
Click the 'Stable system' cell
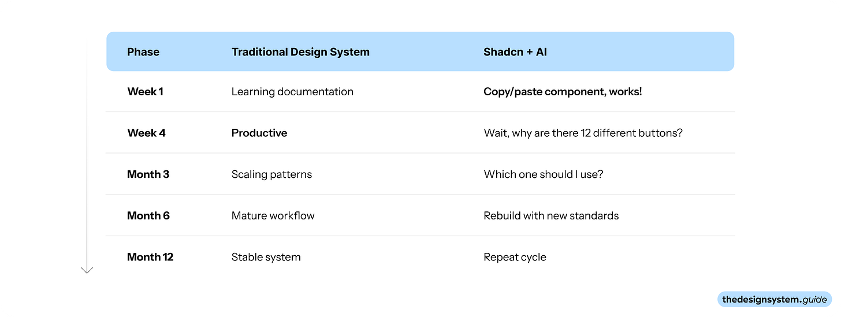(266, 258)
